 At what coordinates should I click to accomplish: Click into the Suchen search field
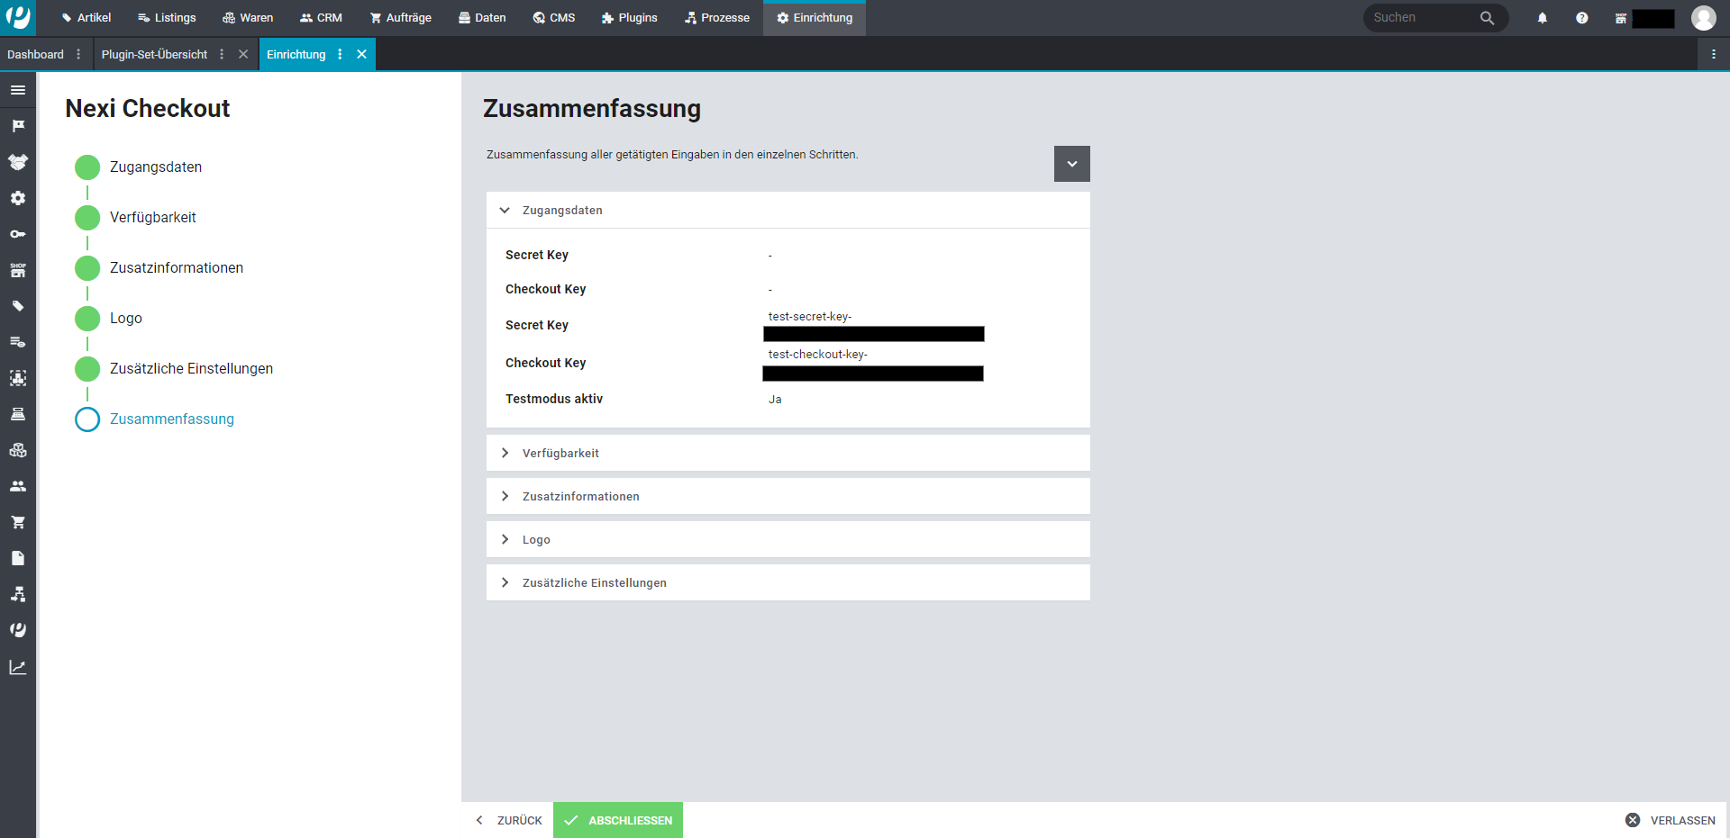[x=1422, y=18]
